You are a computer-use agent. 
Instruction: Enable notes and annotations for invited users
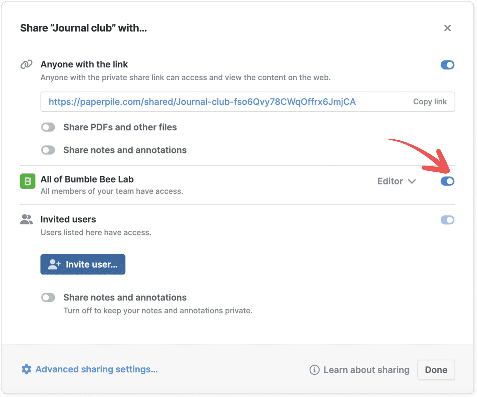(48, 297)
